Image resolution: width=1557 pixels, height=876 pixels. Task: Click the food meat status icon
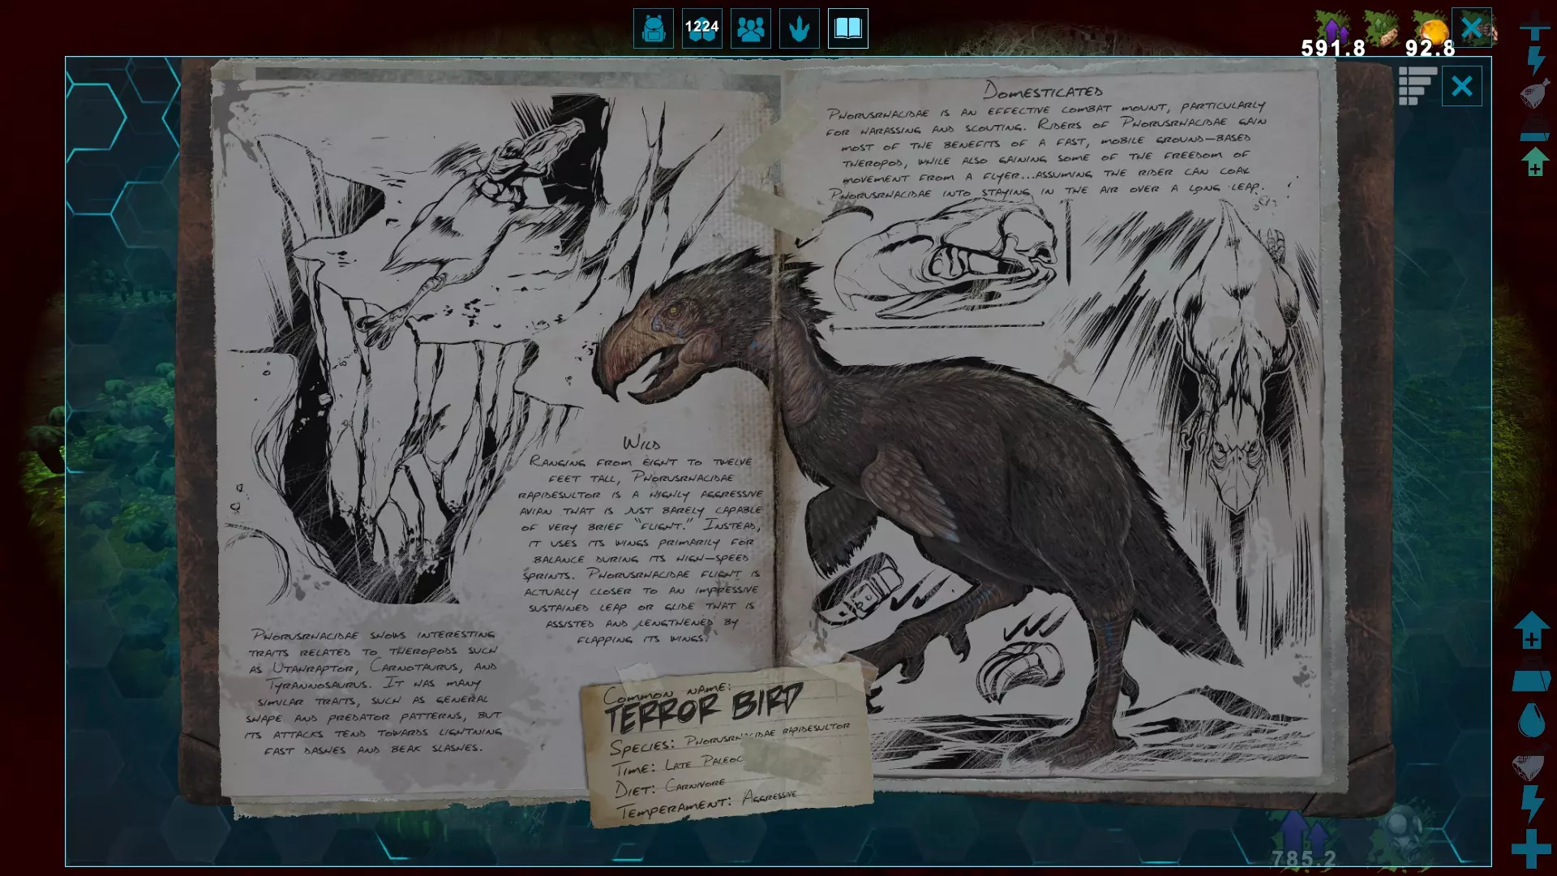[1535, 94]
